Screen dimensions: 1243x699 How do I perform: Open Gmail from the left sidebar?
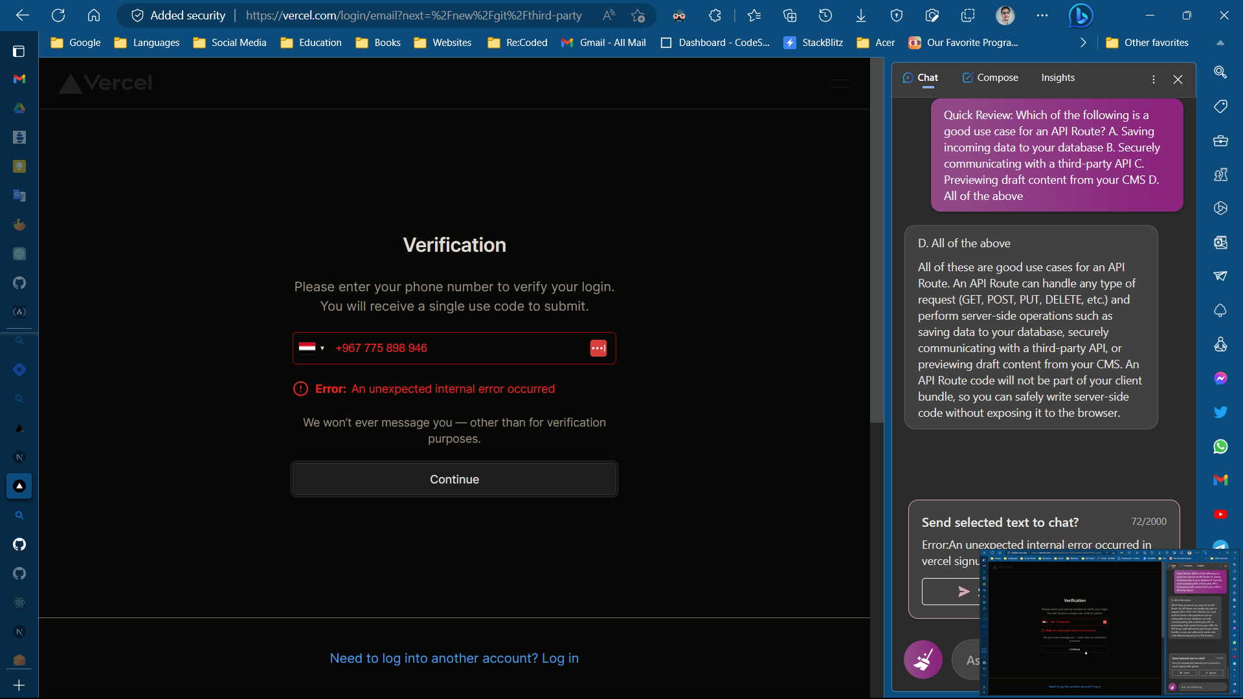(x=19, y=78)
